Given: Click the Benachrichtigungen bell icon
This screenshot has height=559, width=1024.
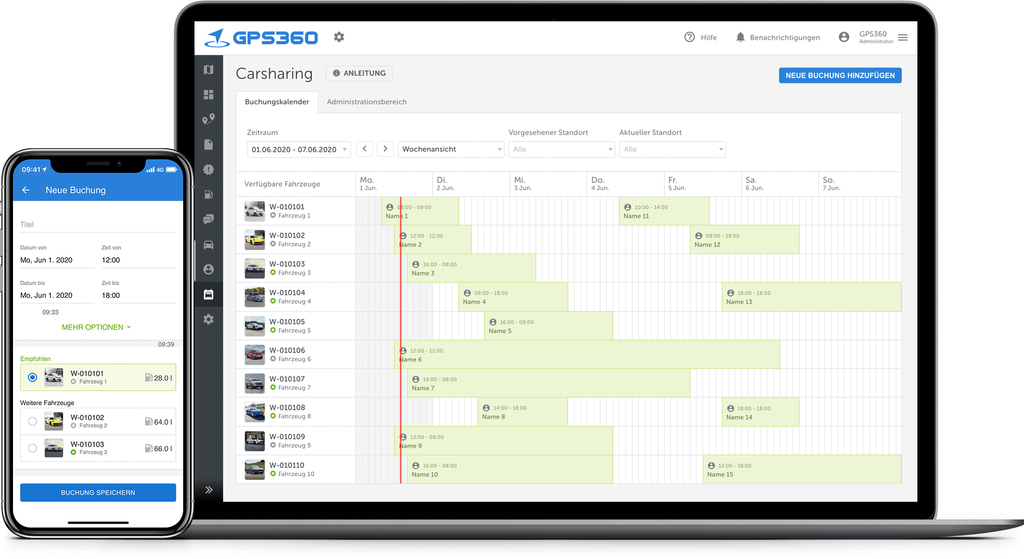Looking at the screenshot, I should pos(740,37).
